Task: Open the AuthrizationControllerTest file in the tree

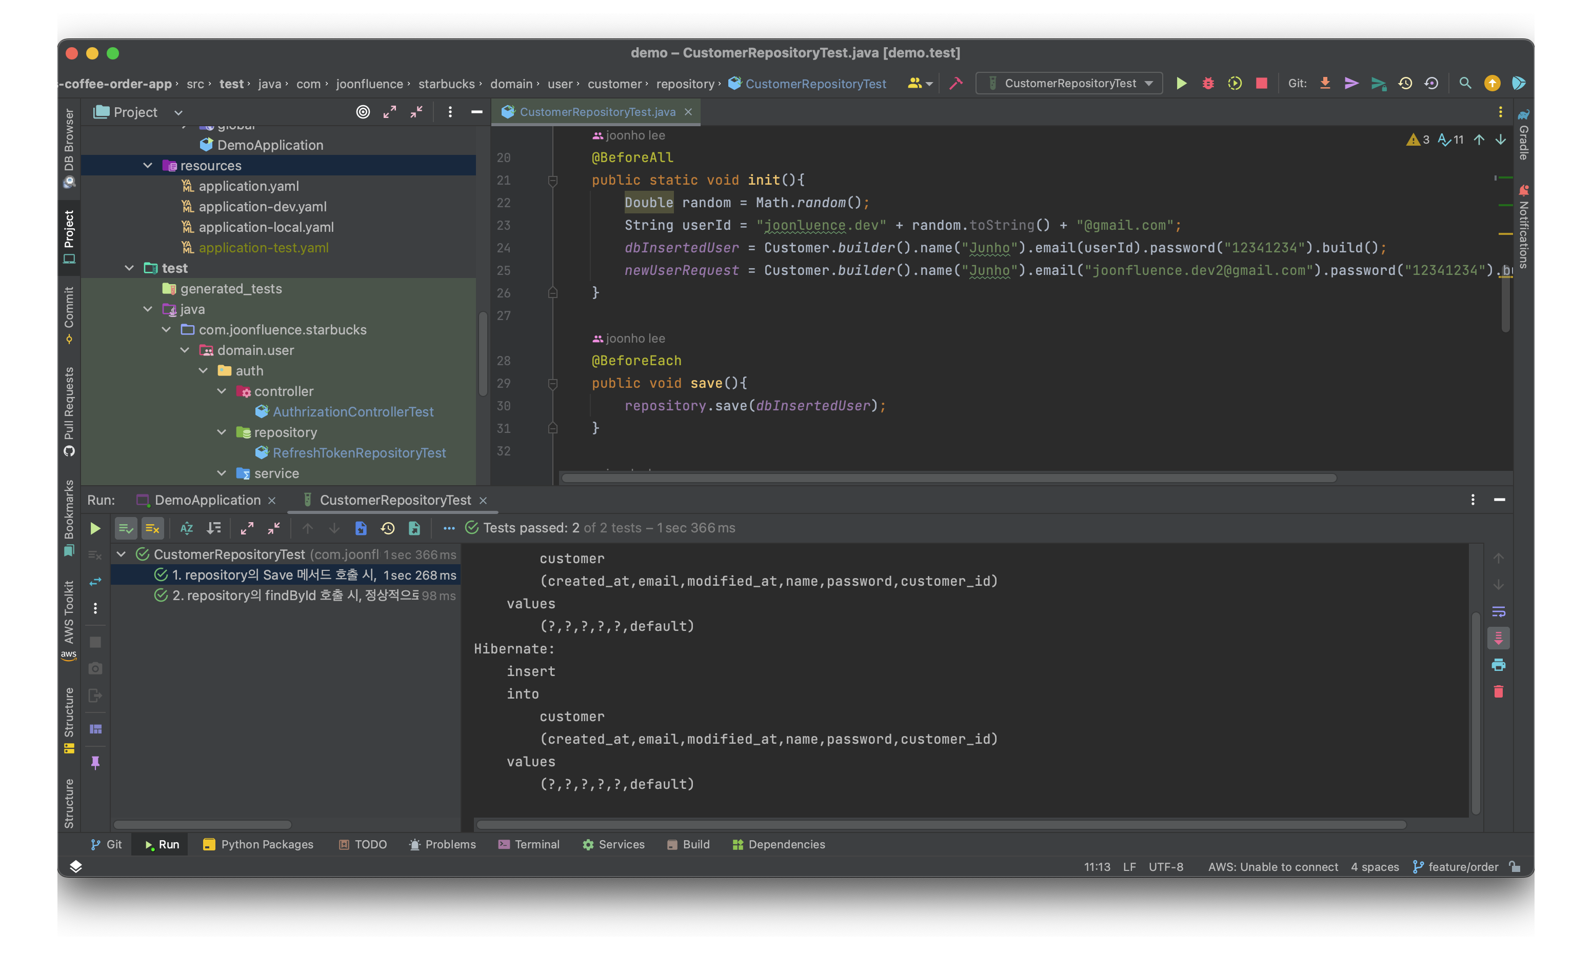Action: tap(352, 412)
